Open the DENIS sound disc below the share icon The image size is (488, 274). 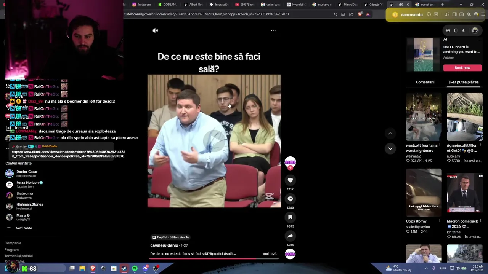coord(290,254)
